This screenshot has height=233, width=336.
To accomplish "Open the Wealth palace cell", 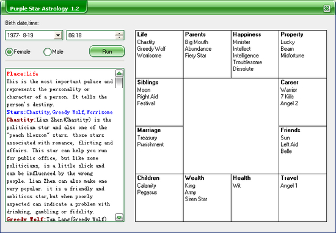I will [x=207, y=198].
